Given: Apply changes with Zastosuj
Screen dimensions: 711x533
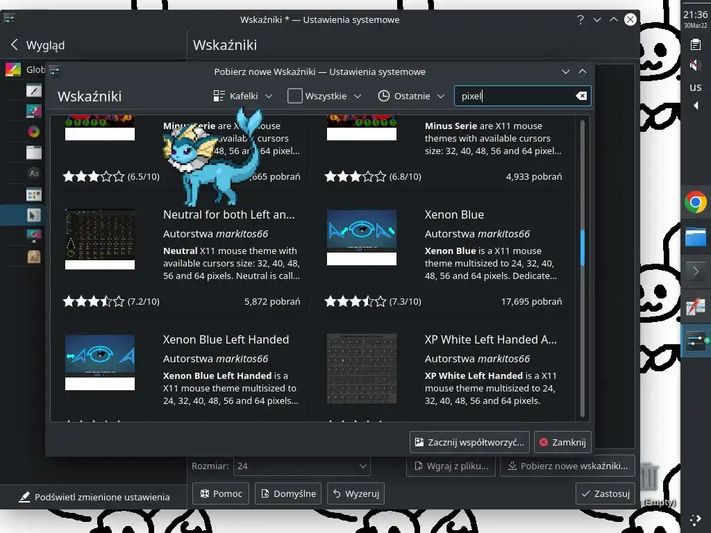Looking at the screenshot, I should click(605, 493).
